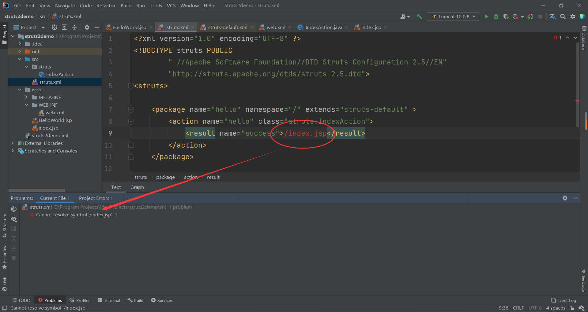The width and height of the screenshot is (588, 312).
Task: Collapse all in Project panel
Action: tap(74, 27)
